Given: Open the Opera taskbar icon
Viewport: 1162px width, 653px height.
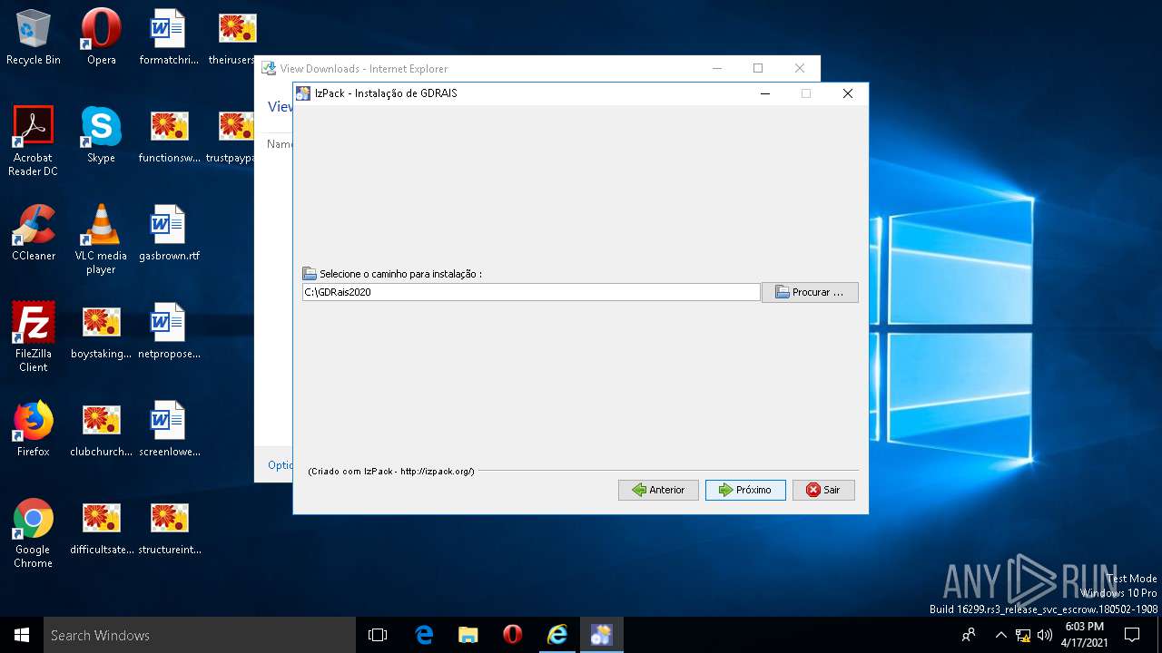Looking at the screenshot, I should 512,635.
